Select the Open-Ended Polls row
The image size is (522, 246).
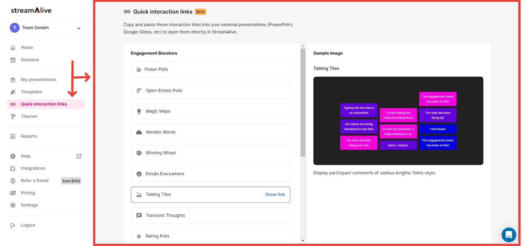(210, 91)
